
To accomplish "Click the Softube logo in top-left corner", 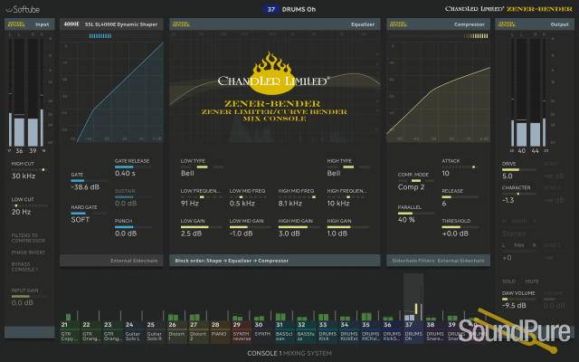I will pos(24,8).
